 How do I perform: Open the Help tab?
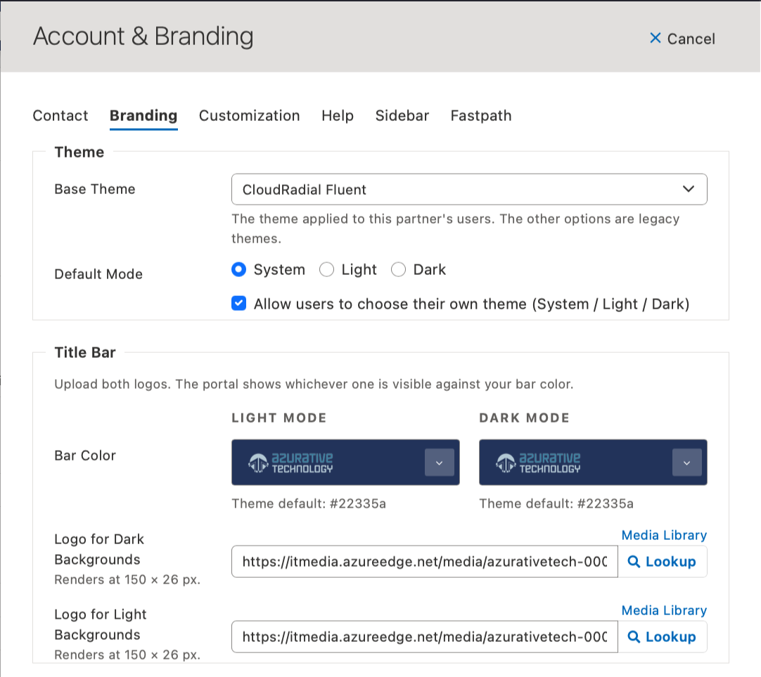click(338, 115)
